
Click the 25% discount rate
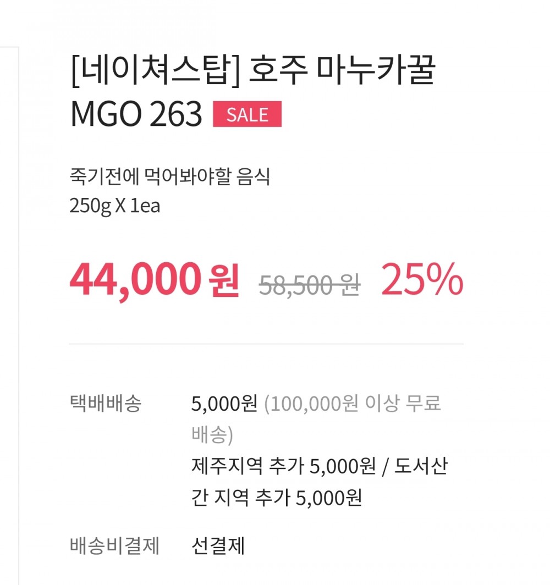(x=422, y=279)
